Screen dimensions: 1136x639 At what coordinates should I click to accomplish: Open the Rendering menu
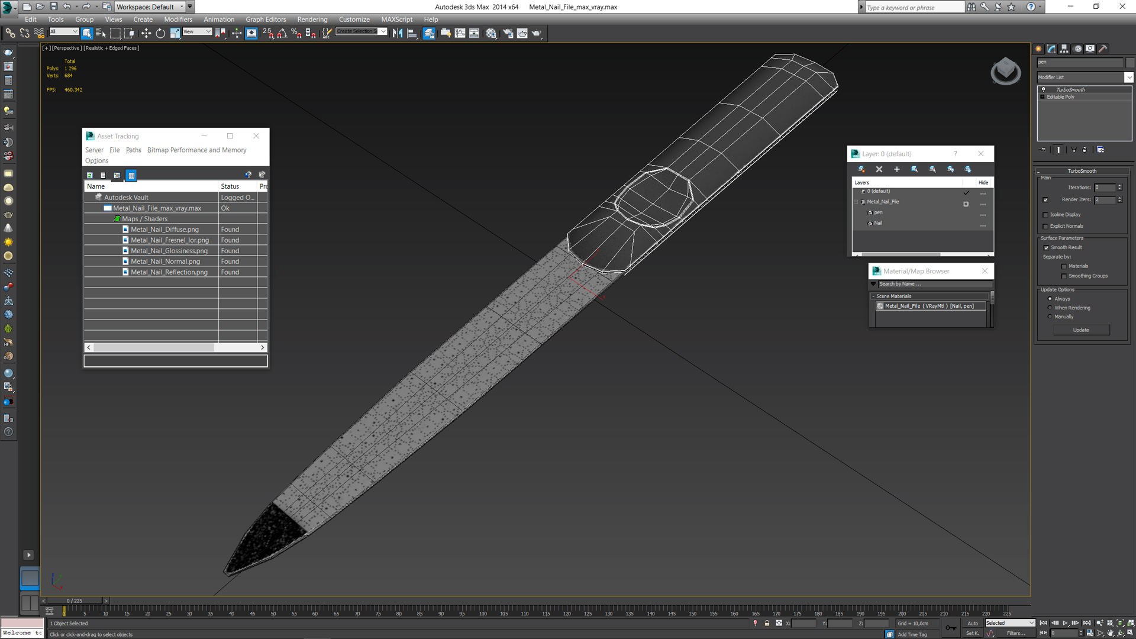312,20
